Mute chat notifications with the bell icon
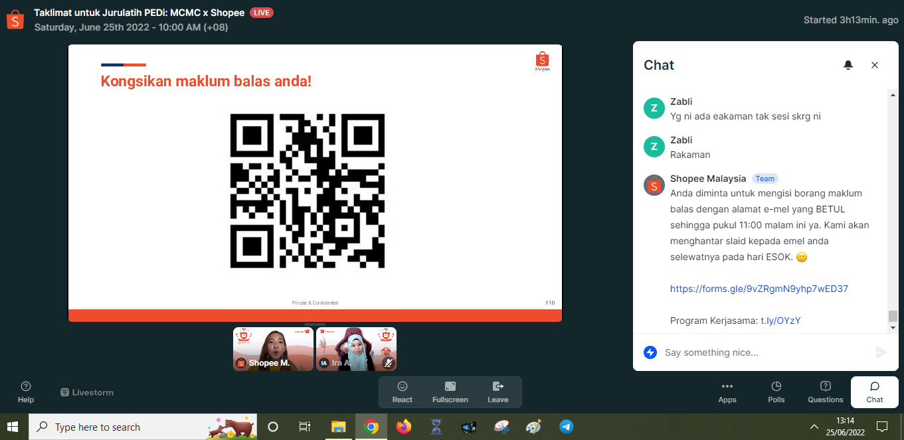 tap(848, 65)
